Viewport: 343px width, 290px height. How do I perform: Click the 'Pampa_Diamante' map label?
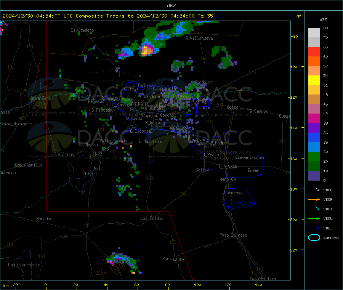click(x=16, y=124)
